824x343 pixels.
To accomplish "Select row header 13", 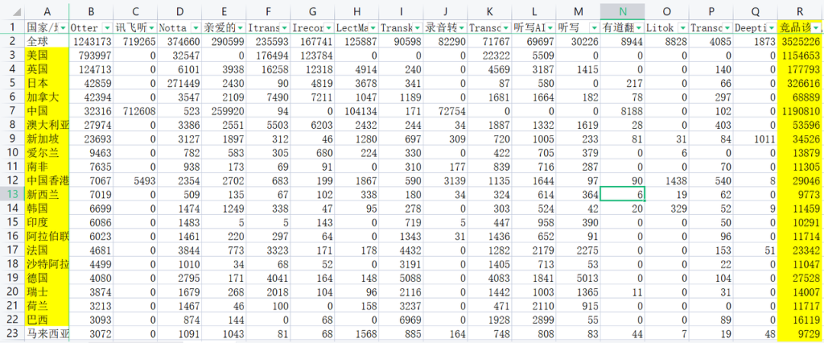I will [x=12, y=194].
